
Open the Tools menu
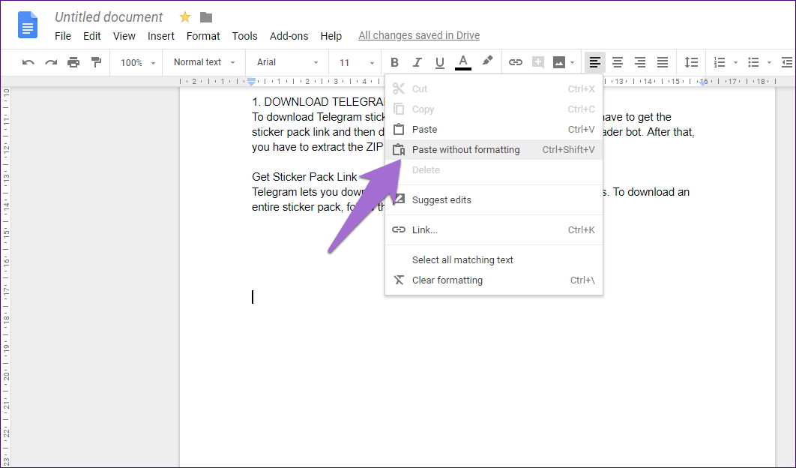point(244,36)
